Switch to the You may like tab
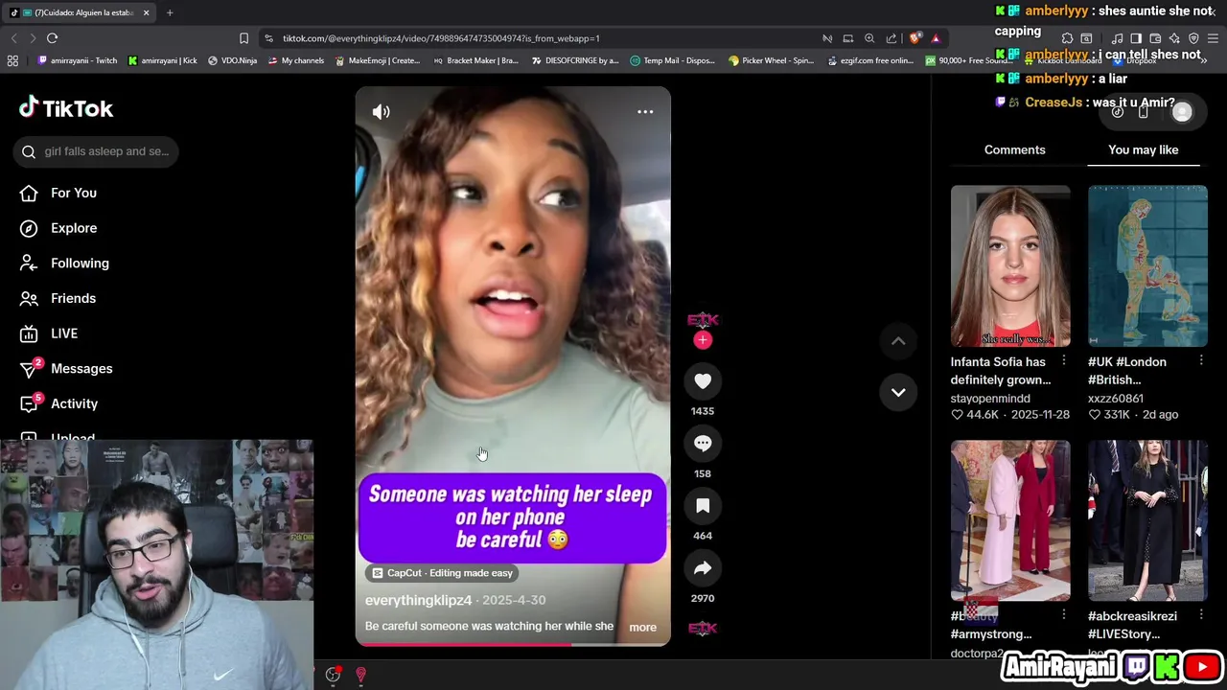This screenshot has width=1227, height=690. click(1143, 149)
